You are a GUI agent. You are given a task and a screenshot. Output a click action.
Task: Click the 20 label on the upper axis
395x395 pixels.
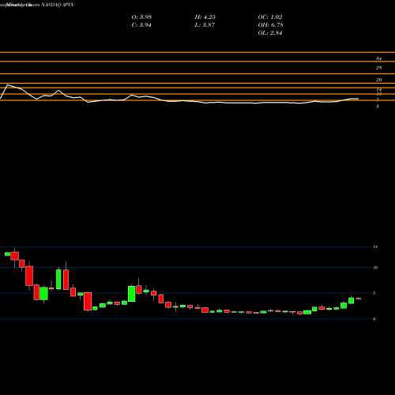(379, 80)
